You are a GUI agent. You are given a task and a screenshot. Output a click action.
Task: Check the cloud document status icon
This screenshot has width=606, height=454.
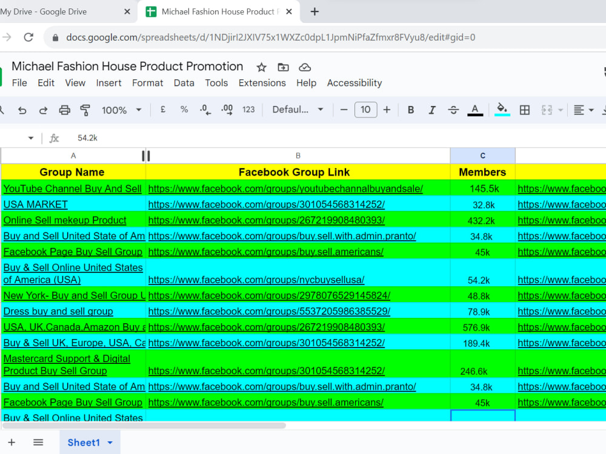click(x=305, y=67)
